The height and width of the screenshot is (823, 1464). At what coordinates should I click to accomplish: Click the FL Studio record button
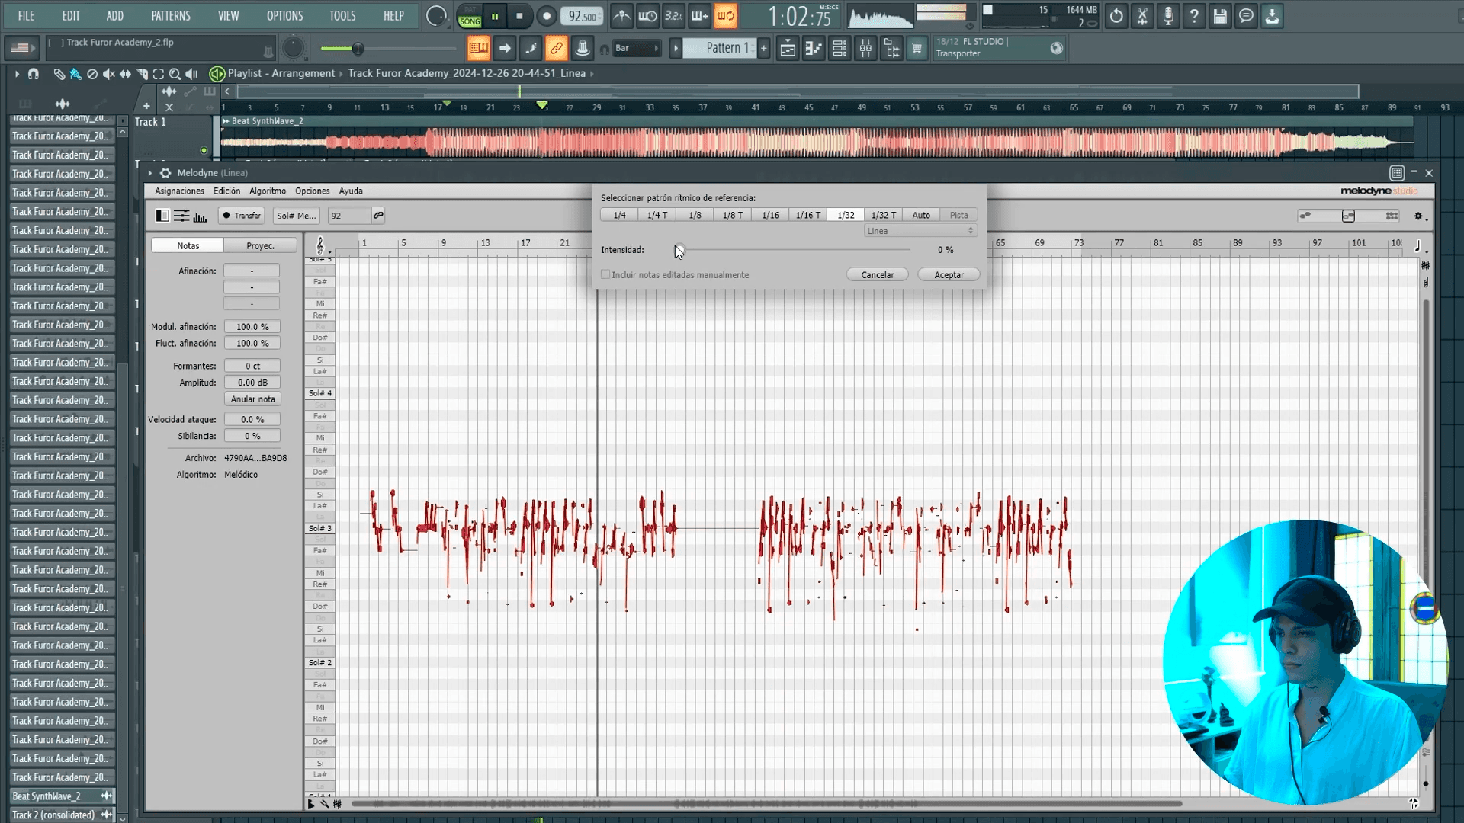point(546,16)
